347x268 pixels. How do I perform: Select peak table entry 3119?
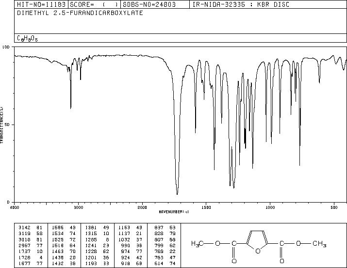pos(31,233)
